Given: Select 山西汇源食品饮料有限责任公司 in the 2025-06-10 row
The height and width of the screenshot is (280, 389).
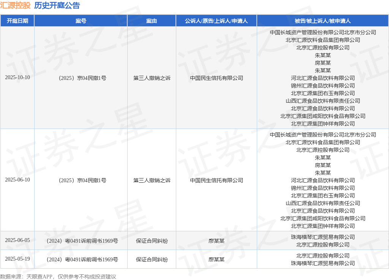Looking at the screenshot, I should (323, 203).
